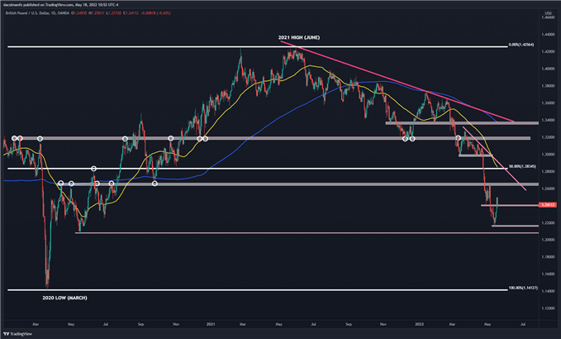Click the 1.30000 price axis label
561x339 pixels.
[x=548, y=155]
